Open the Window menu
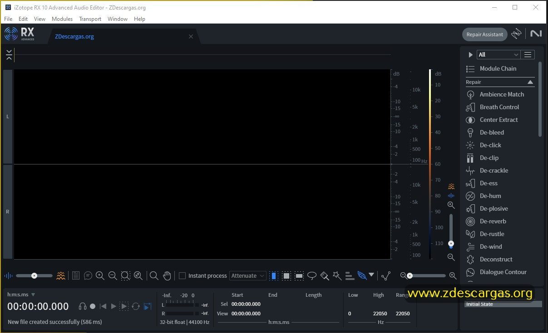 tap(118, 19)
